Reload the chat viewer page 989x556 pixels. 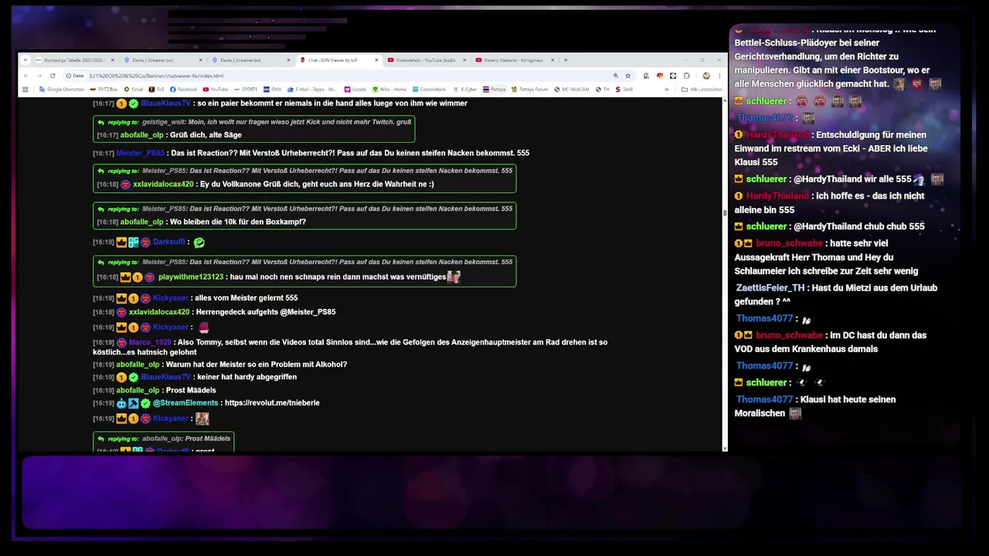tap(53, 76)
